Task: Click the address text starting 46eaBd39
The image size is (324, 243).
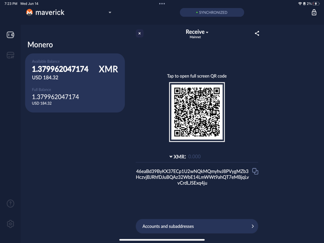Action: 193,177
